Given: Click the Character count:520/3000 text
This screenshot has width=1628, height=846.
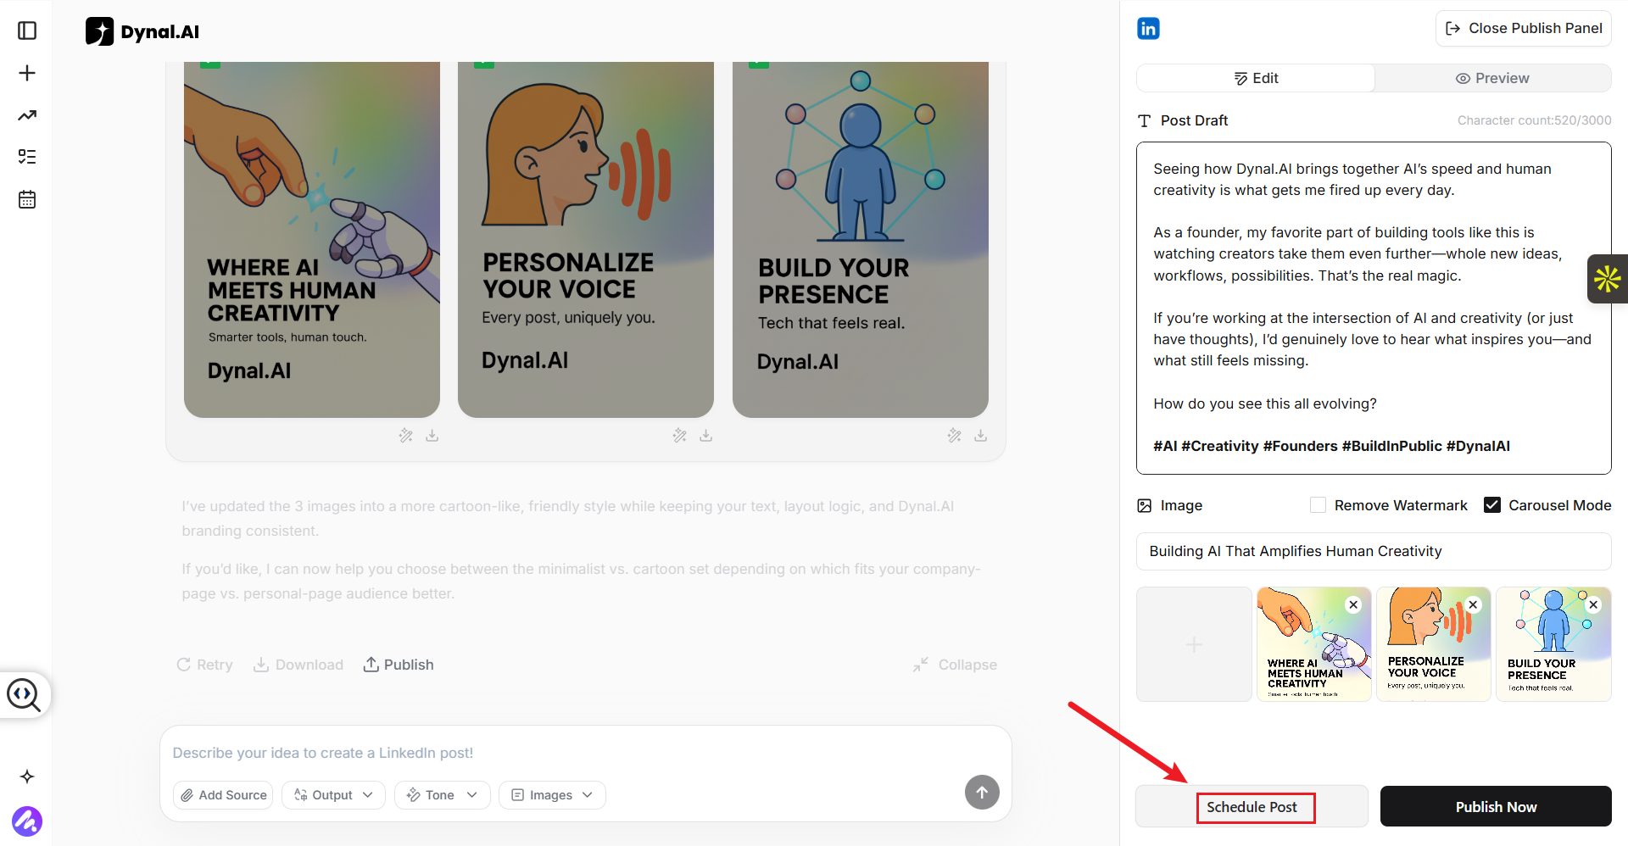Looking at the screenshot, I should point(1534,120).
